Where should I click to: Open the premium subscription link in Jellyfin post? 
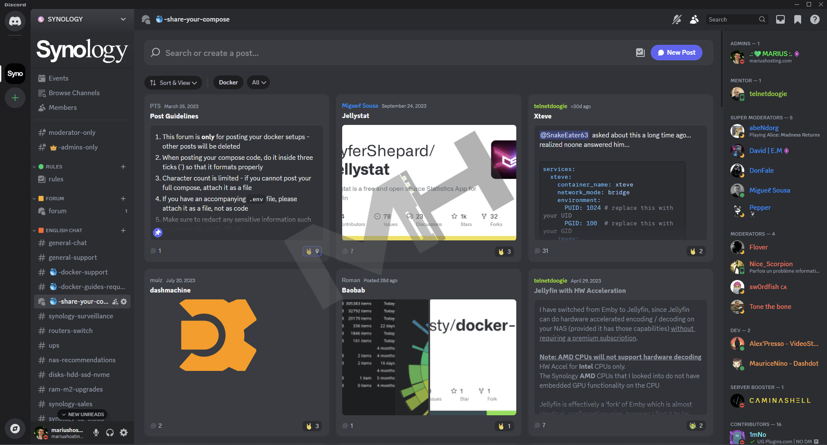pos(617,333)
